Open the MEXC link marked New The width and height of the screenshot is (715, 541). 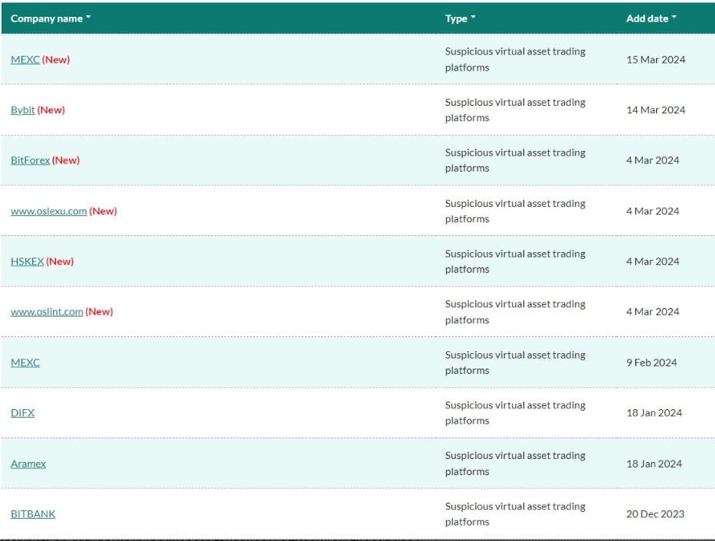(25, 60)
